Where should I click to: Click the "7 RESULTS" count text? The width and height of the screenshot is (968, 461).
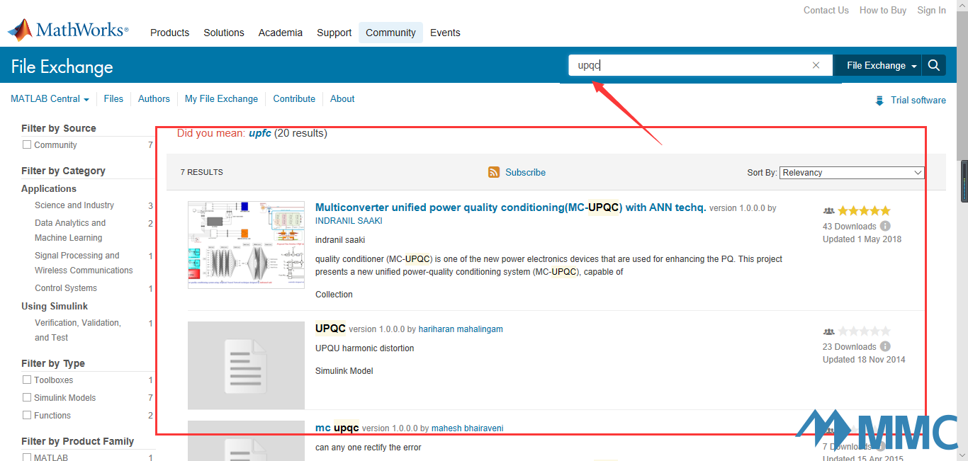coord(202,172)
